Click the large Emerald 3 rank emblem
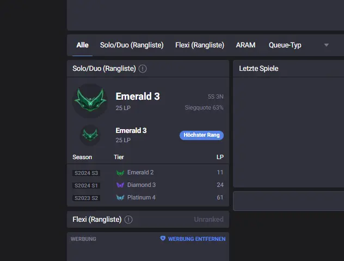The height and width of the screenshot is (261, 344). [x=90, y=101]
